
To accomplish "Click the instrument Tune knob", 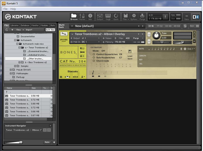I will pyautogui.click(x=156, y=35).
